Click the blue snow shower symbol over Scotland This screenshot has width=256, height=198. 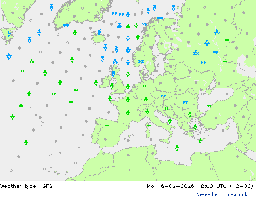pyautogui.click(x=113, y=74)
